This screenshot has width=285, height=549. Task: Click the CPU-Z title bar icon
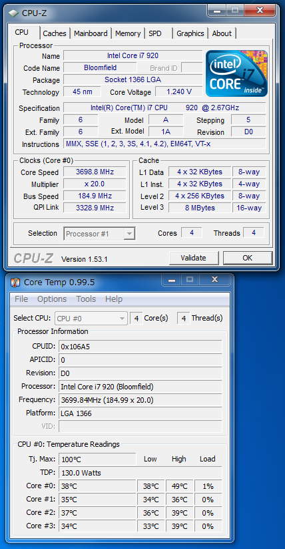click(x=13, y=13)
